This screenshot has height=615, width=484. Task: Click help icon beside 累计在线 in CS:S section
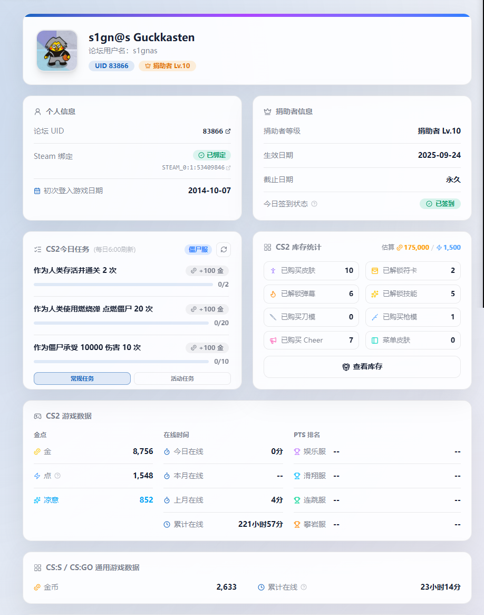point(304,587)
